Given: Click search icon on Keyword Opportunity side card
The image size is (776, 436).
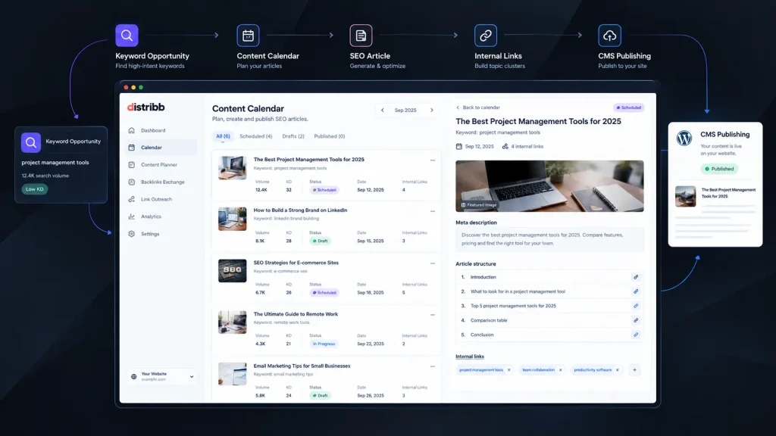Looking at the screenshot, I should [30, 142].
